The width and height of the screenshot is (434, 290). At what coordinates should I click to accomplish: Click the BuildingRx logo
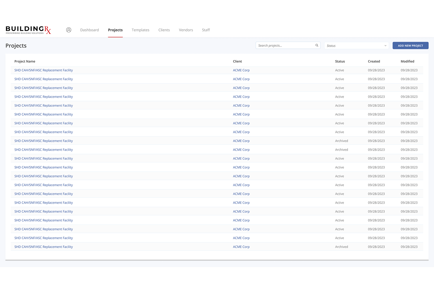(28, 30)
